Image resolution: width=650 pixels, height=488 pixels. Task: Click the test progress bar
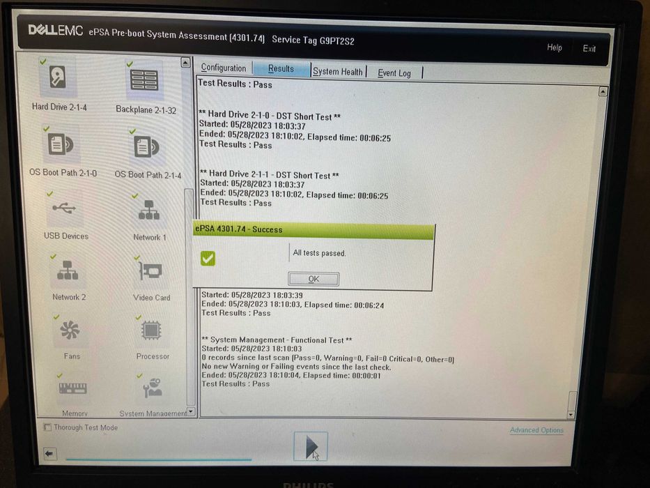pyautogui.click(x=158, y=459)
